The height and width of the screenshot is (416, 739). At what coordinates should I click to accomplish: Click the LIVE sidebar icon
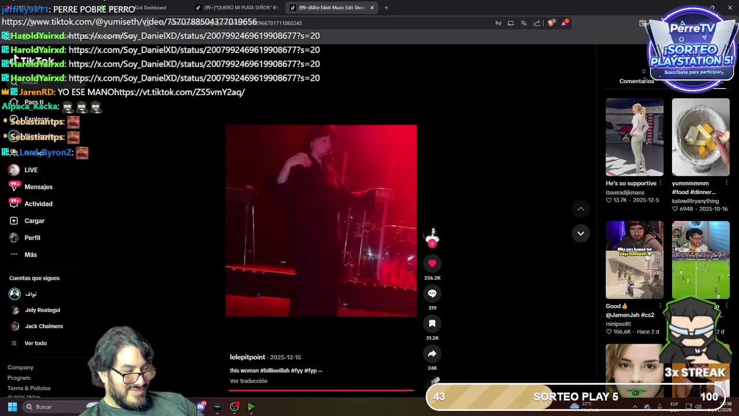14,170
